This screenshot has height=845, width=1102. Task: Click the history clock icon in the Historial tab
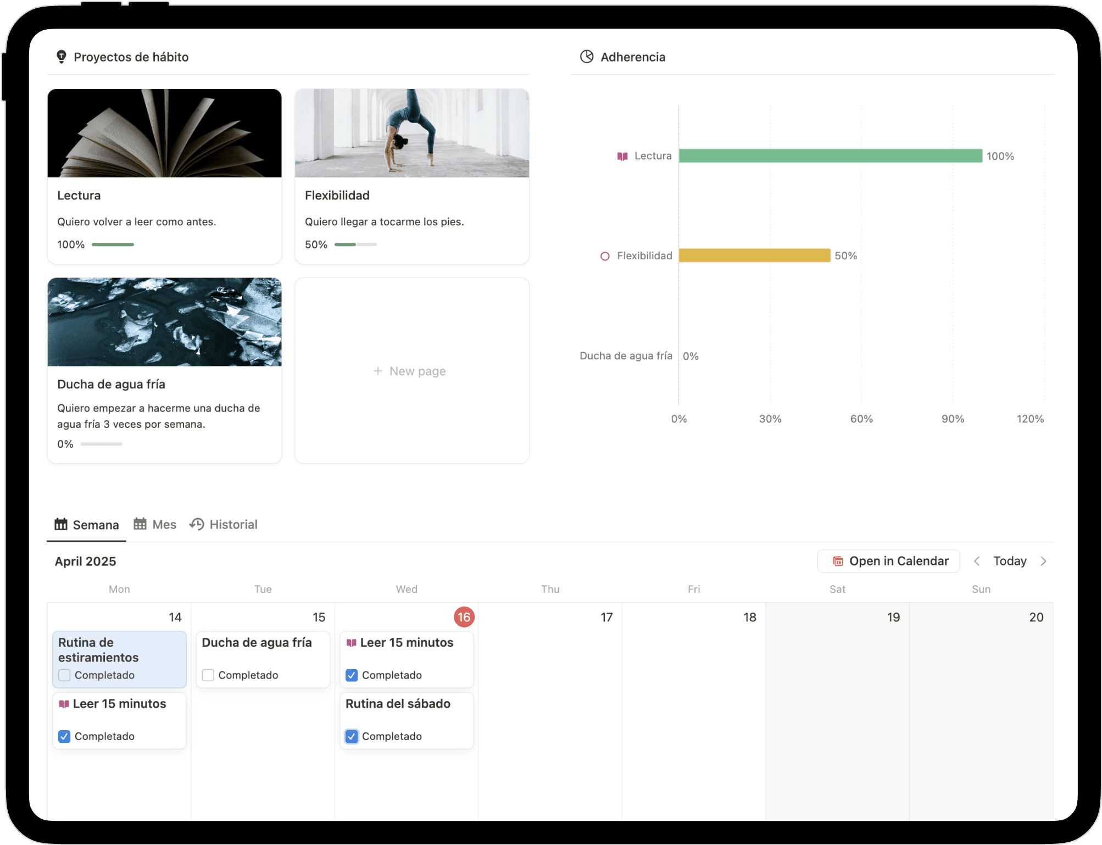[x=197, y=524]
